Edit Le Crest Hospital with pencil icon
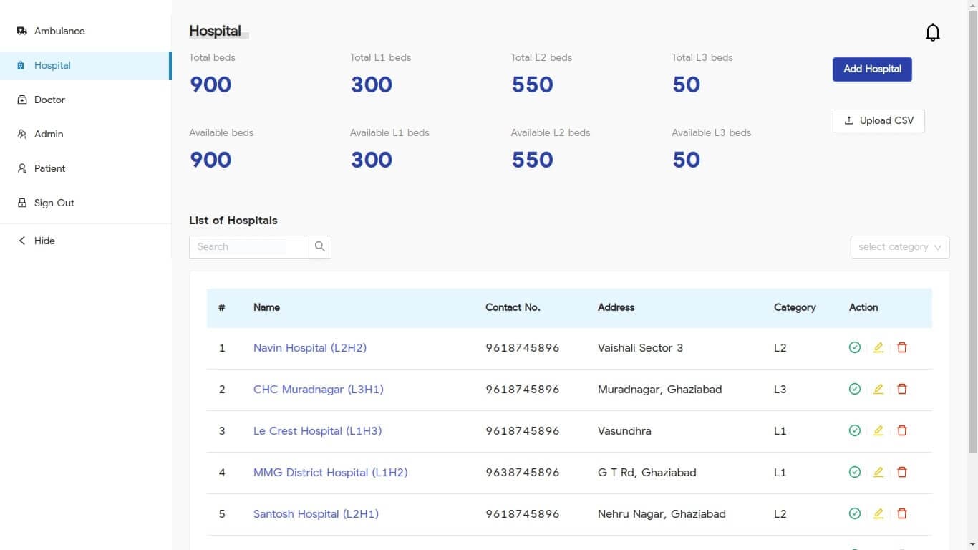Image resolution: width=978 pixels, height=550 pixels. 878,430
